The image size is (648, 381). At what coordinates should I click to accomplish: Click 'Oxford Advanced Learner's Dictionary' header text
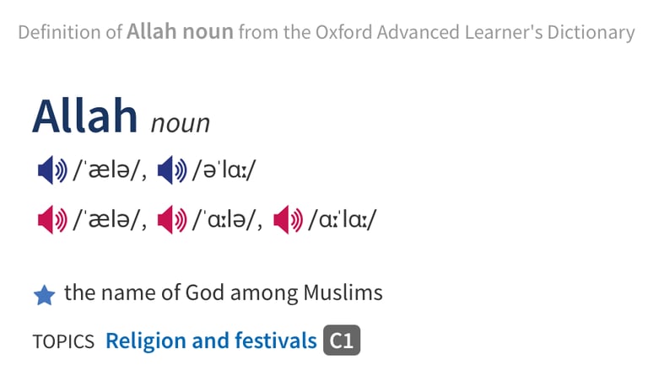(475, 32)
